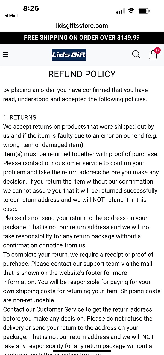Tap the Back to Mail arrow
The image size is (164, 355).
(x=6, y=16)
